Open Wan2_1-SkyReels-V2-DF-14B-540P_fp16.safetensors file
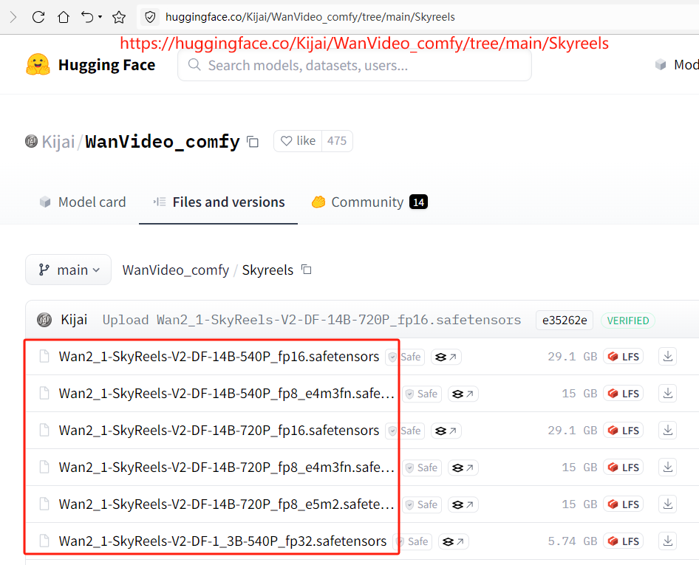The width and height of the screenshot is (699, 565). [219, 357]
